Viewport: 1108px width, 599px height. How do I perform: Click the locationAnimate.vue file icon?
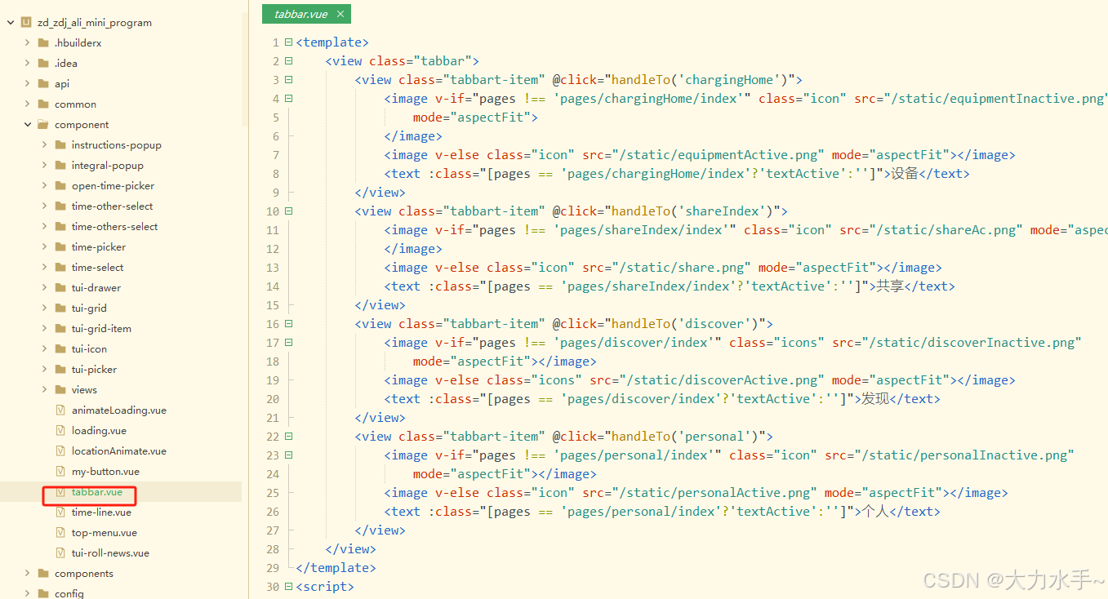coord(60,450)
